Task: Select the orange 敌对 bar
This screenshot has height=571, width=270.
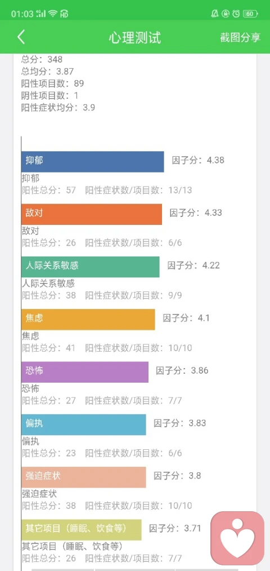Action: click(92, 214)
